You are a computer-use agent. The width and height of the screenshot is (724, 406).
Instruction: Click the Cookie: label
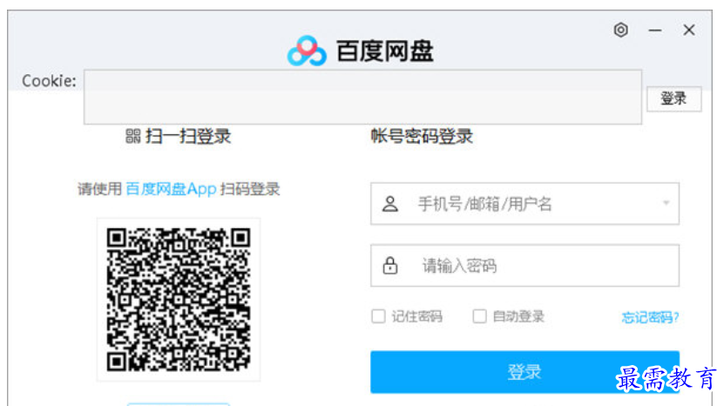click(49, 81)
